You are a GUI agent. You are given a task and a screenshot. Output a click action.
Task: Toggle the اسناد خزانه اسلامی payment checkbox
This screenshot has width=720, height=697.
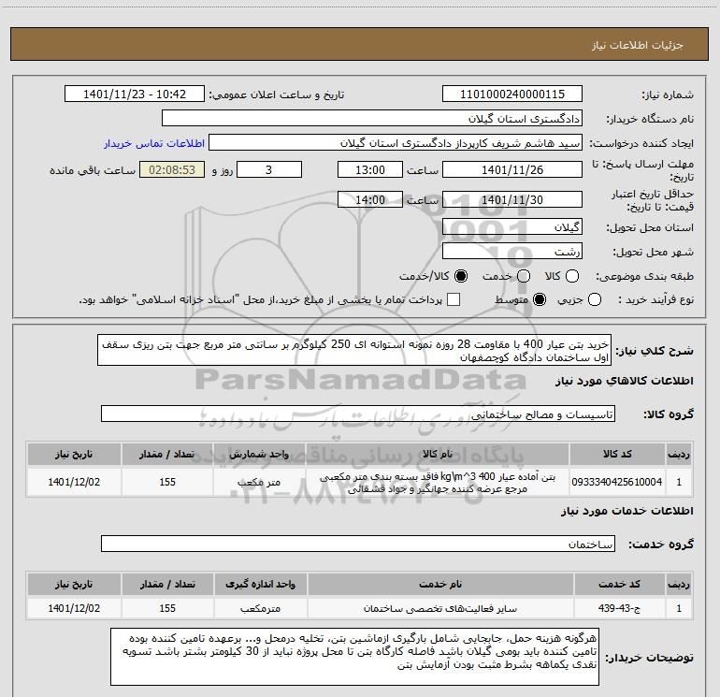(x=454, y=299)
